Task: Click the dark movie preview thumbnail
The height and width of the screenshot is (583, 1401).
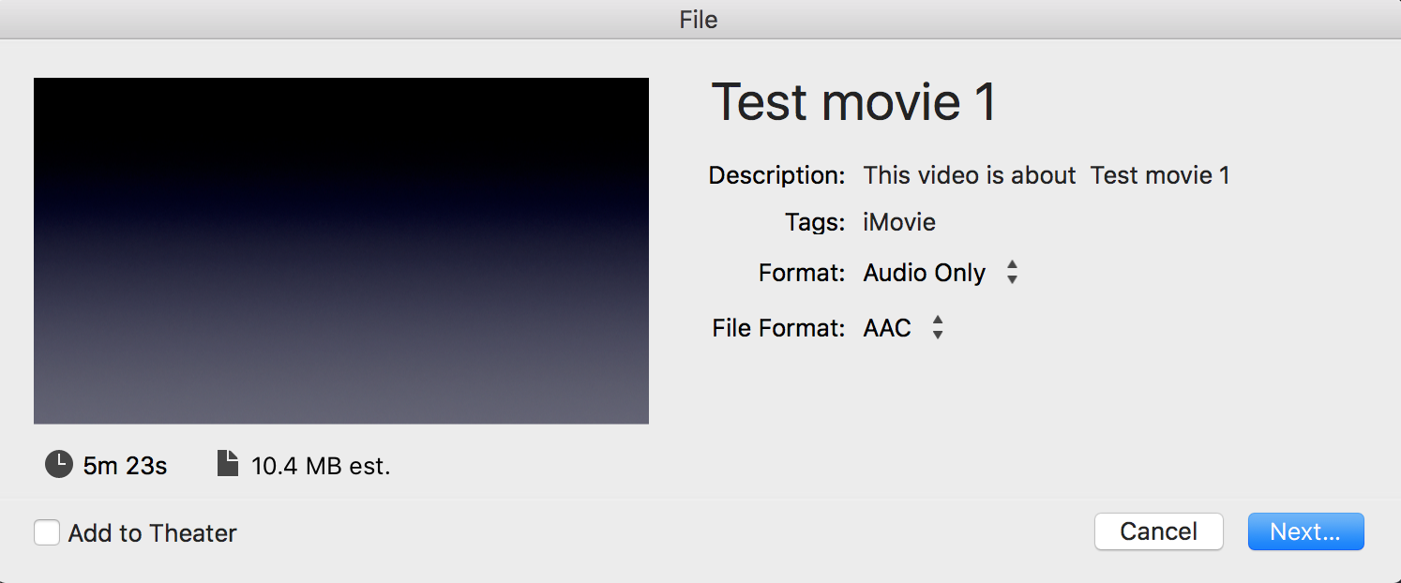Action: (x=341, y=250)
